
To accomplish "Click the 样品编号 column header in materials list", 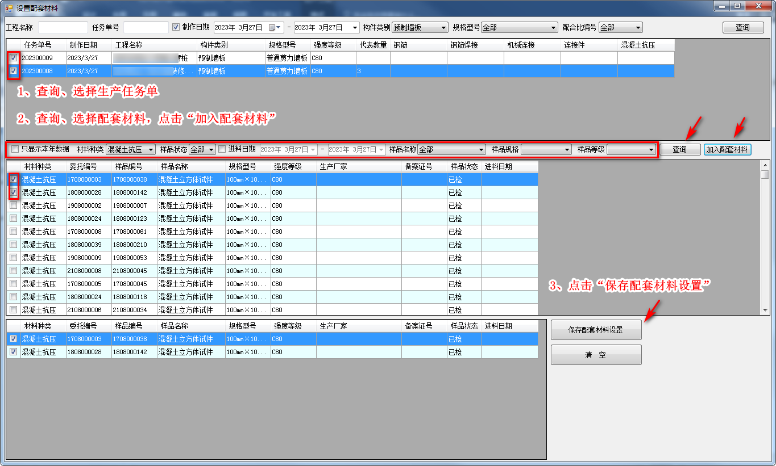I will tap(128, 167).
